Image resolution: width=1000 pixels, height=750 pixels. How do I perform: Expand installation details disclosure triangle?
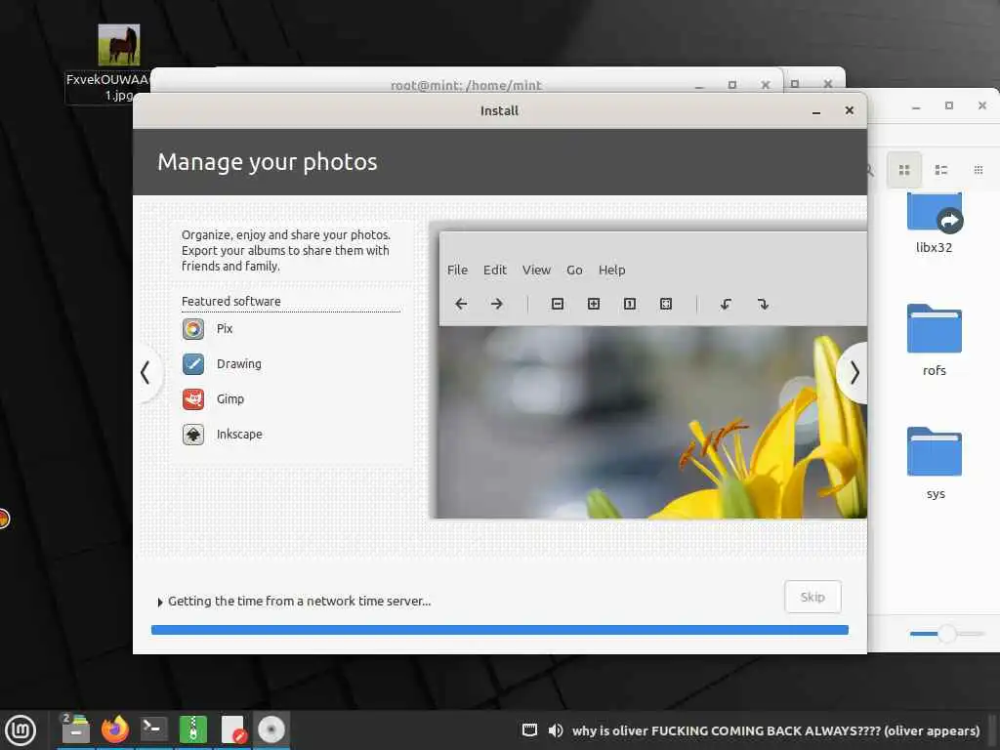[x=159, y=602]
